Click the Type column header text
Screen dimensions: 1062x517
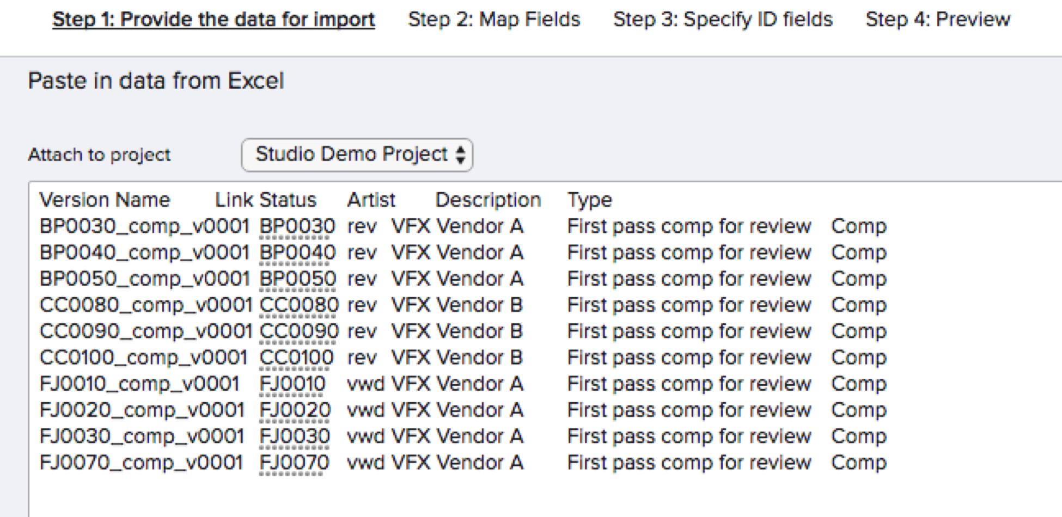[x=589, y=200]
